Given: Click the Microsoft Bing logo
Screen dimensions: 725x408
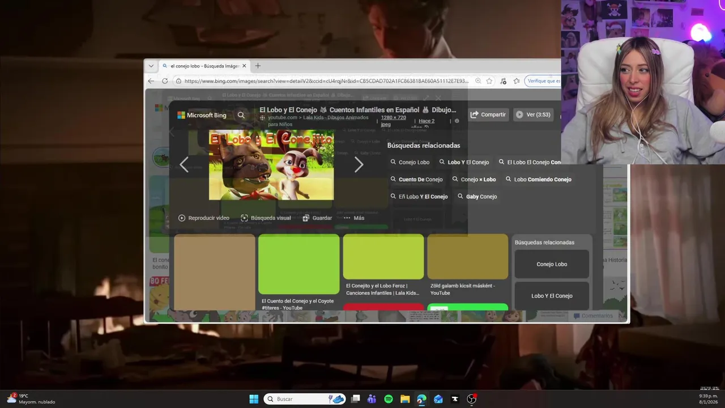Looking at the screenshot, I should [202, 115].
